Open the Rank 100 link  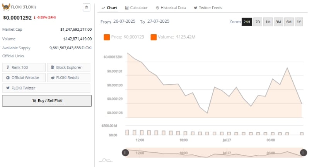coord(24,67)
